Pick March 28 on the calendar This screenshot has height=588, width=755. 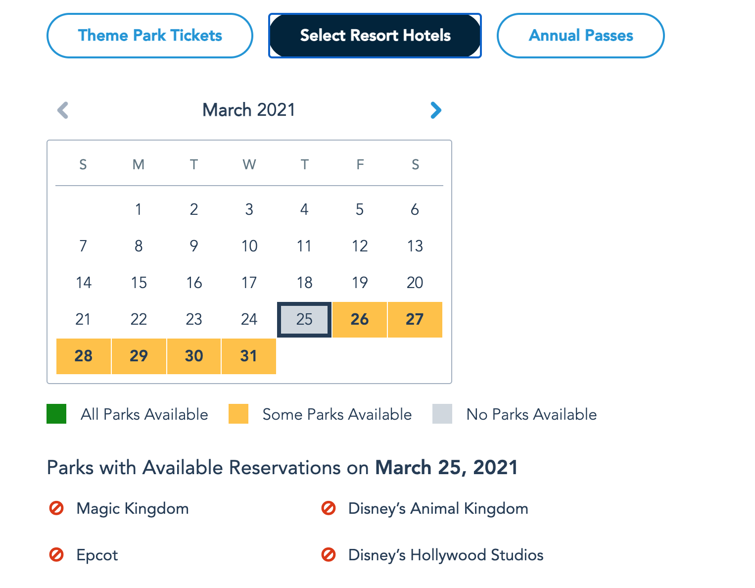[84, 356]
